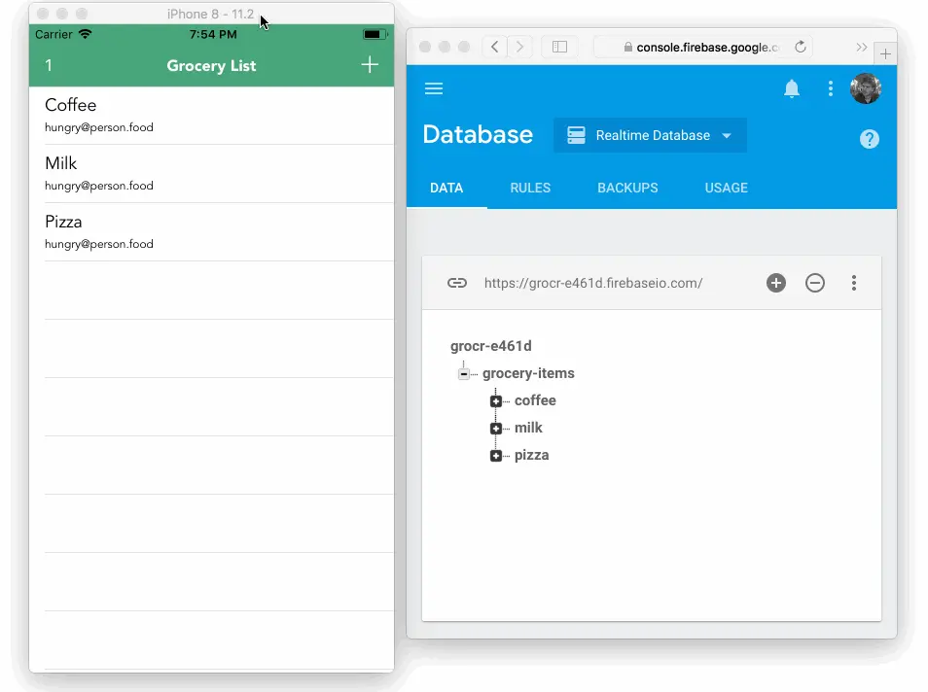Copy database link via chain icon
Screen dimensions: 928x692
tap(457, 283)
